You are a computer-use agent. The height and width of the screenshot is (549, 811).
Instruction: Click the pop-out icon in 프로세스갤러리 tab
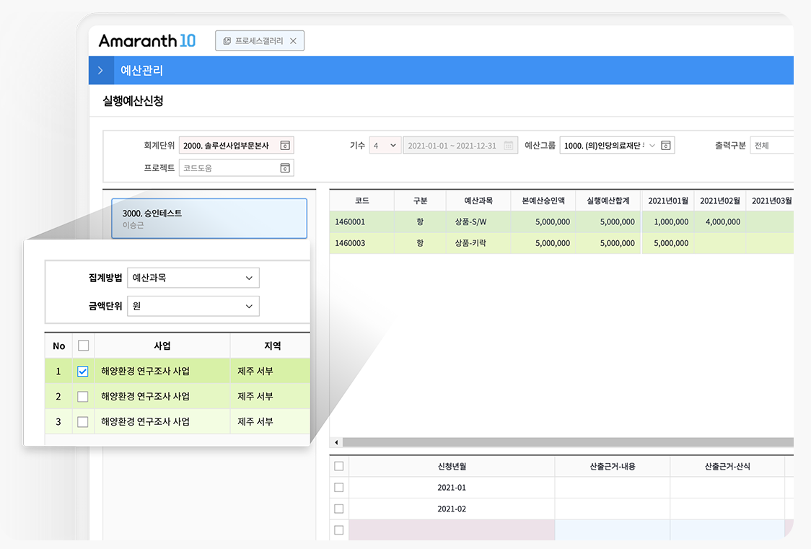pos(227,41)
